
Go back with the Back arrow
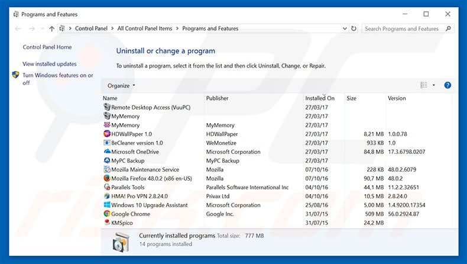click(x=18, y=28)
